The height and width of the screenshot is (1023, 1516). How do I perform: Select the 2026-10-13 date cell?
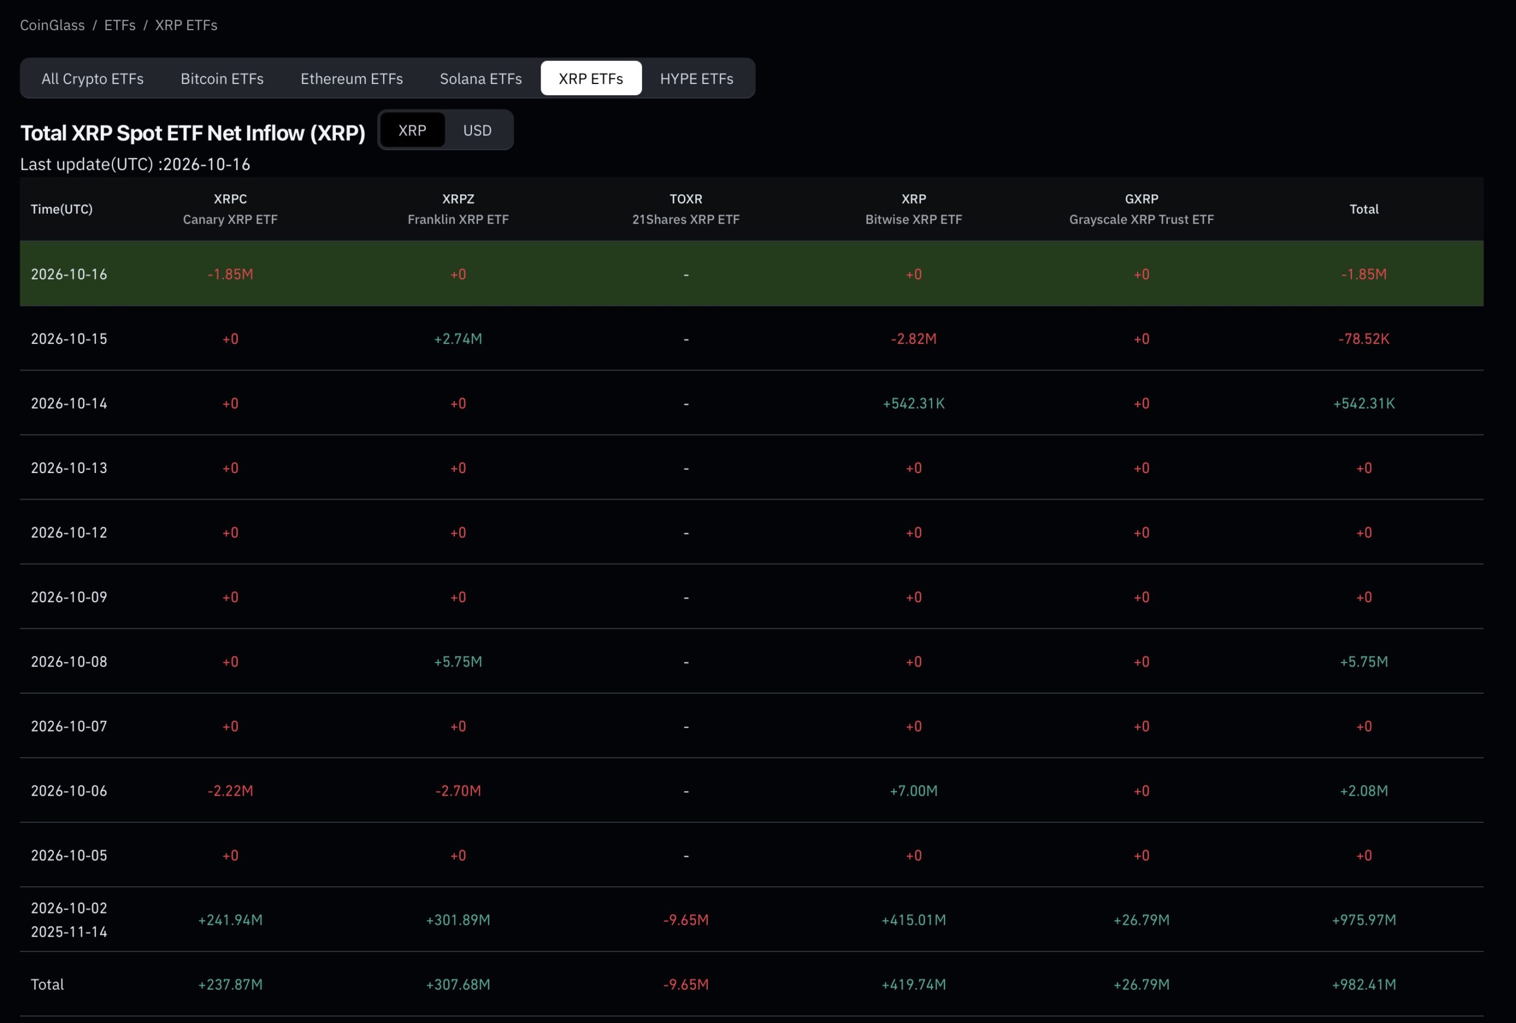[69, 468]
